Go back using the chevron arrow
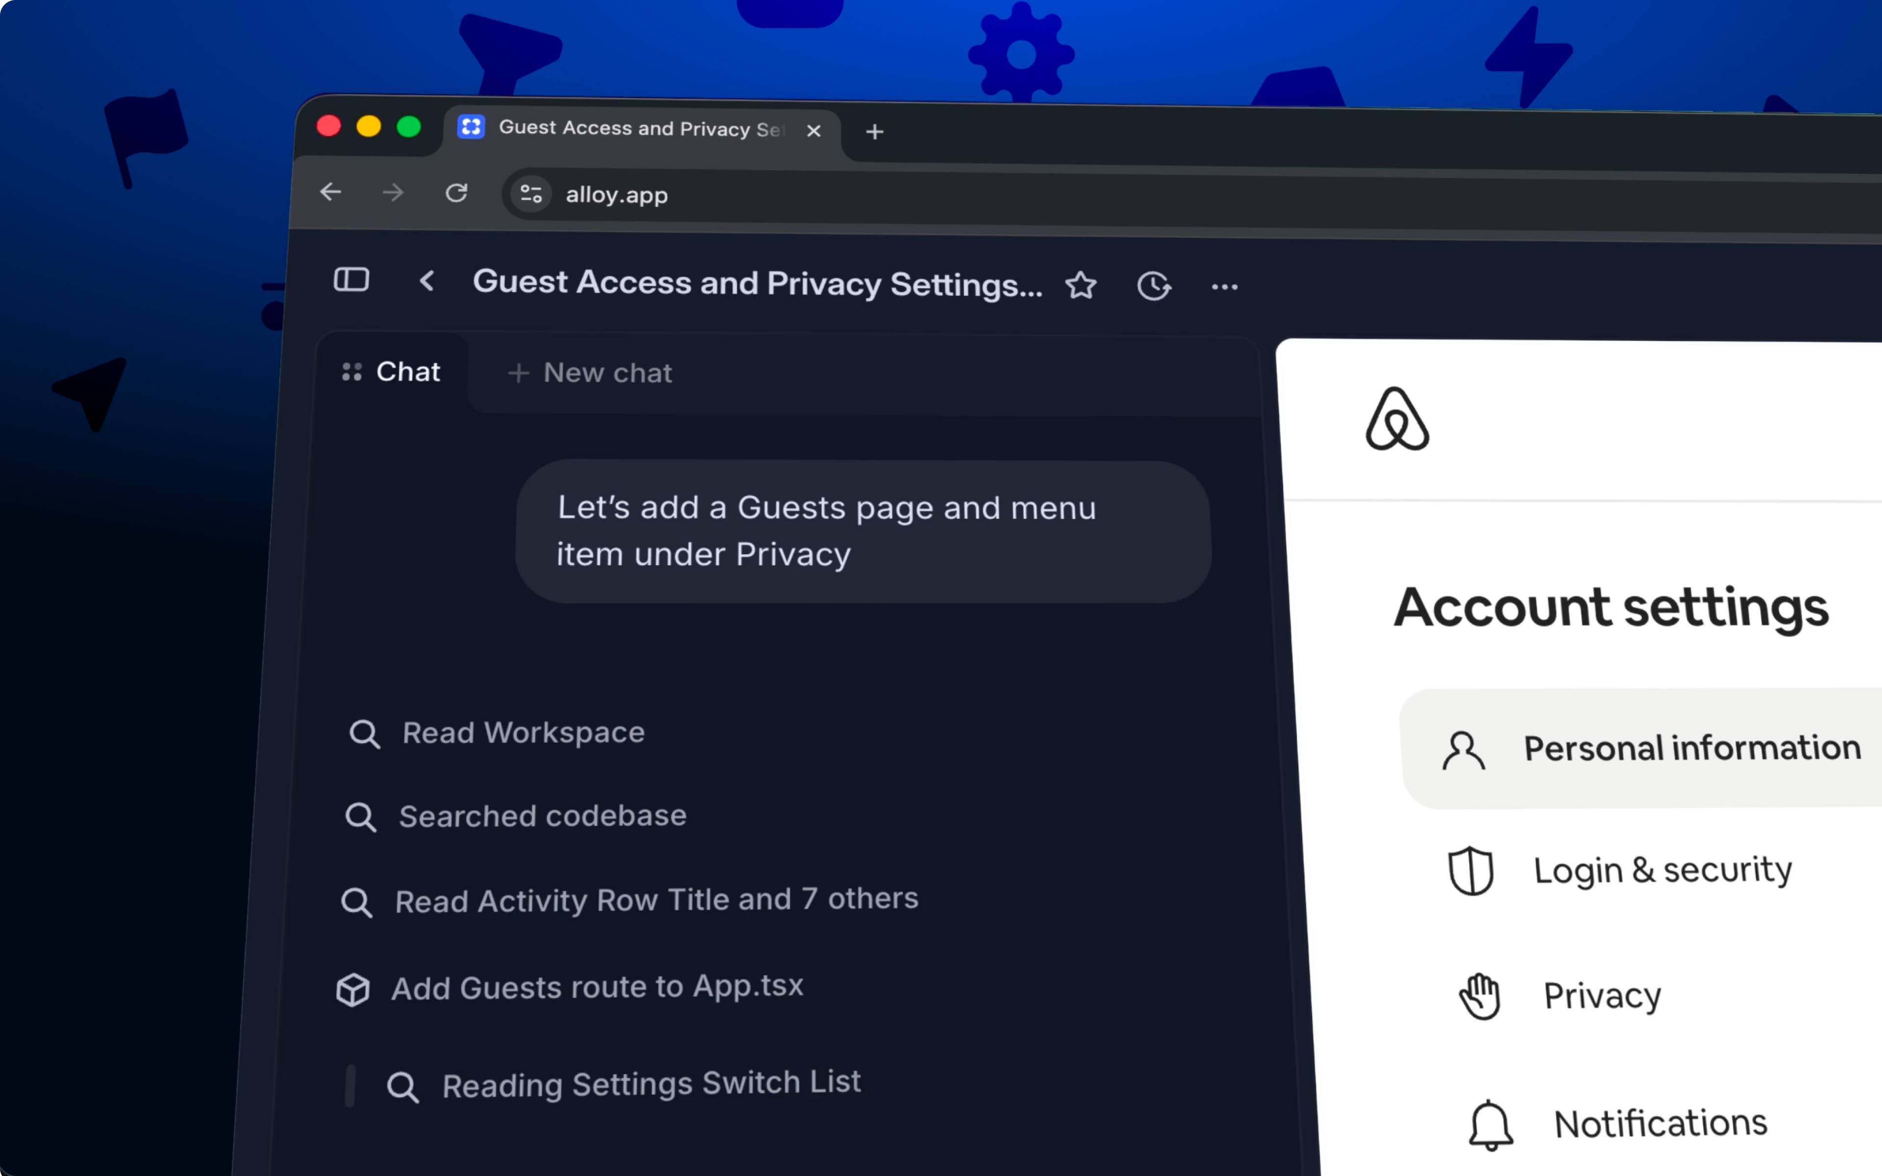The height and width of the screenshot is (1176, 1882). pyautogui.click(x=426, y=282)
